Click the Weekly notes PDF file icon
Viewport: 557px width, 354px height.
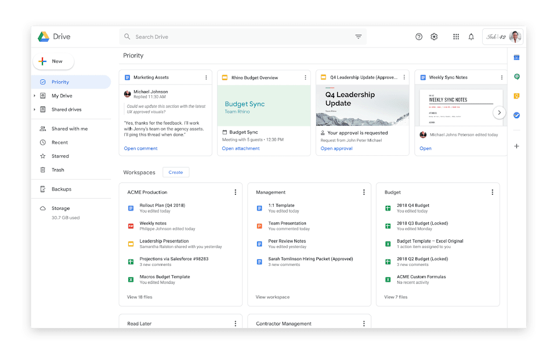click(131, 226)
